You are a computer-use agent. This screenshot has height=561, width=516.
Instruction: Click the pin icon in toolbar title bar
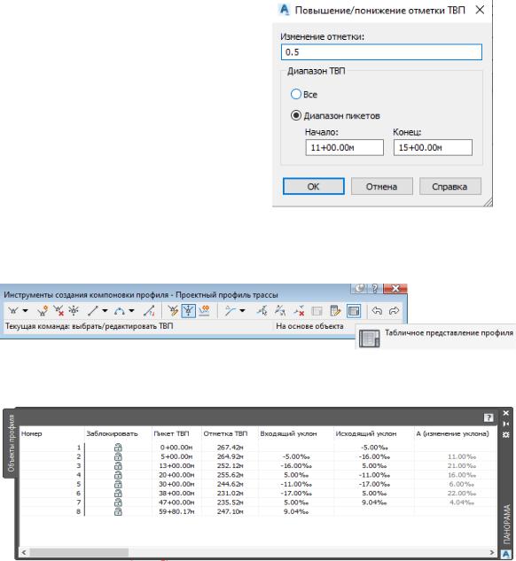point(360,288)
